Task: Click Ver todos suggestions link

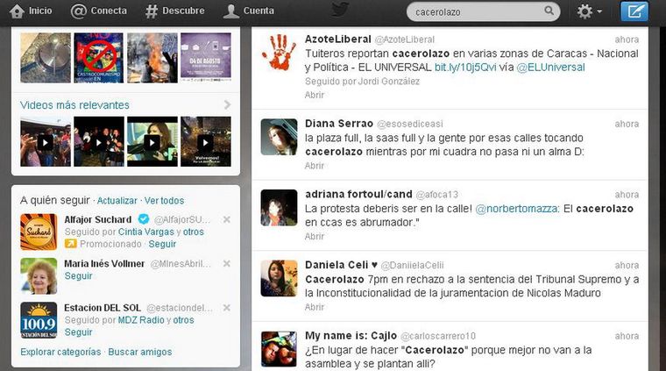Action: pyautogui.click(x=165, y=201)
